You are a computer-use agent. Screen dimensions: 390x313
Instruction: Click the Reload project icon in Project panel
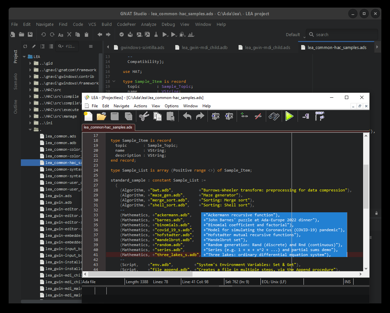pyautogui.click(x=25, y=46)
